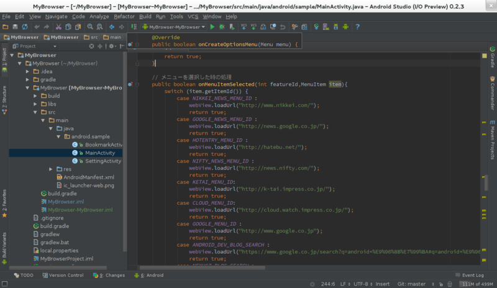Click the memory indicator 111M of 499M
The image size is (497, 288).
(477, 284)
